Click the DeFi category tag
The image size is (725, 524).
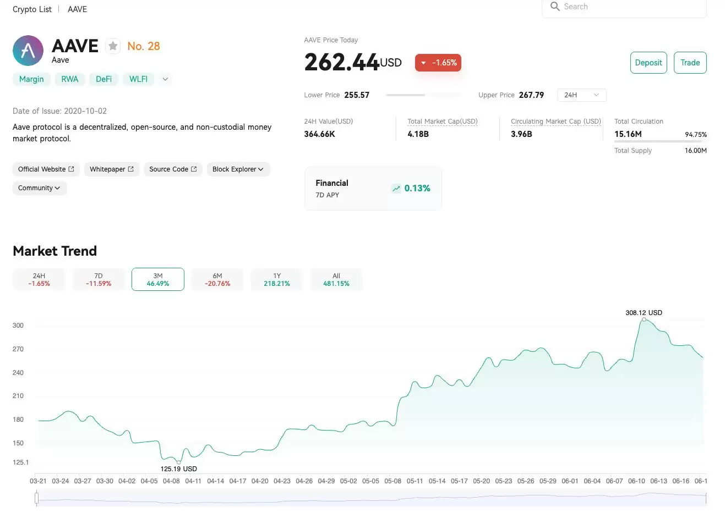(103, 79)
